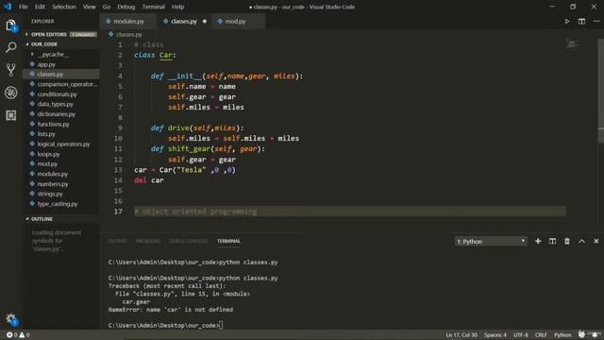Image resolution: width=604 pixels, height=340 pixels.
Task: Maximize the terminal panel size
Action: (581, 241)
